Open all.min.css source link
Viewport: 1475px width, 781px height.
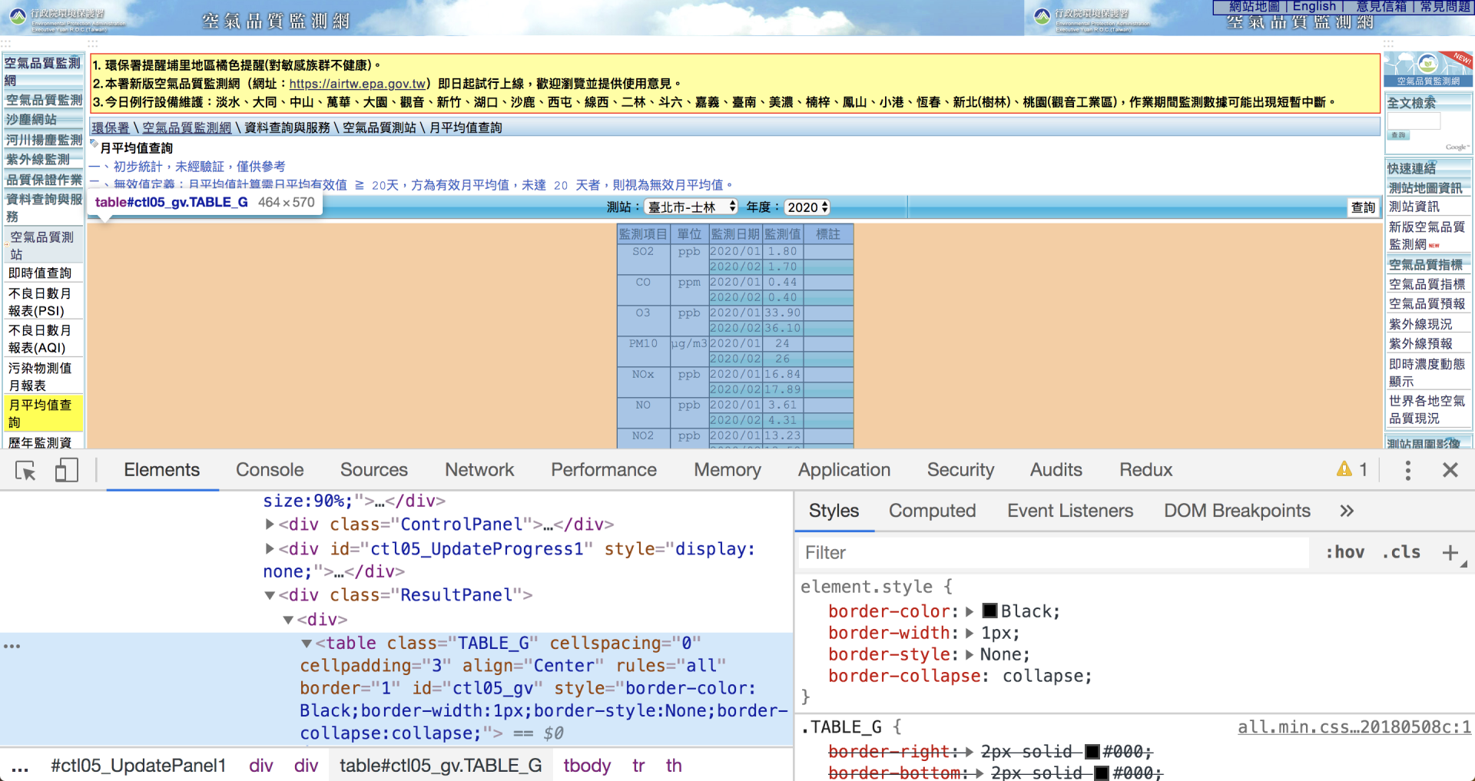pyautogui.click(x=1354, y=727)
